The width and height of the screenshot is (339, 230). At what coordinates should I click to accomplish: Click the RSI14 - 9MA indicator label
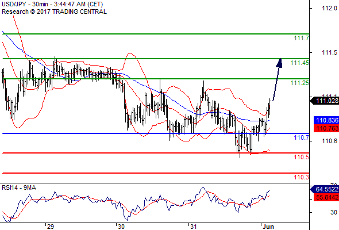(x=19, y=187)
